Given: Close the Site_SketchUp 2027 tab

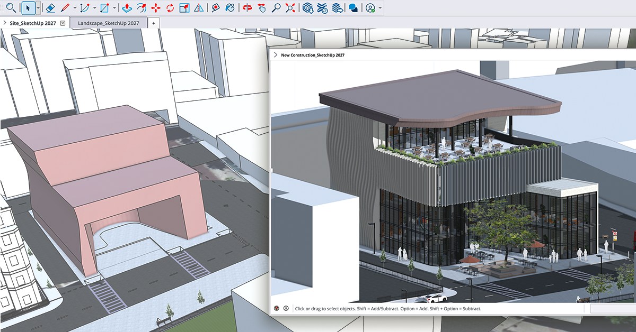Looking at the screenshot, I should 63,23.
